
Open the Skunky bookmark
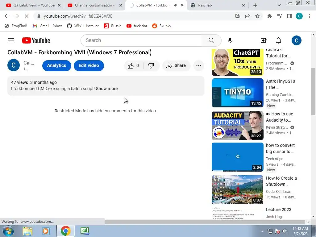point(162,26)
